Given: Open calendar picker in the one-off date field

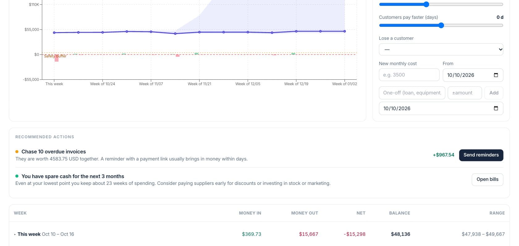Looking at the screenshot, I should 496,108.
